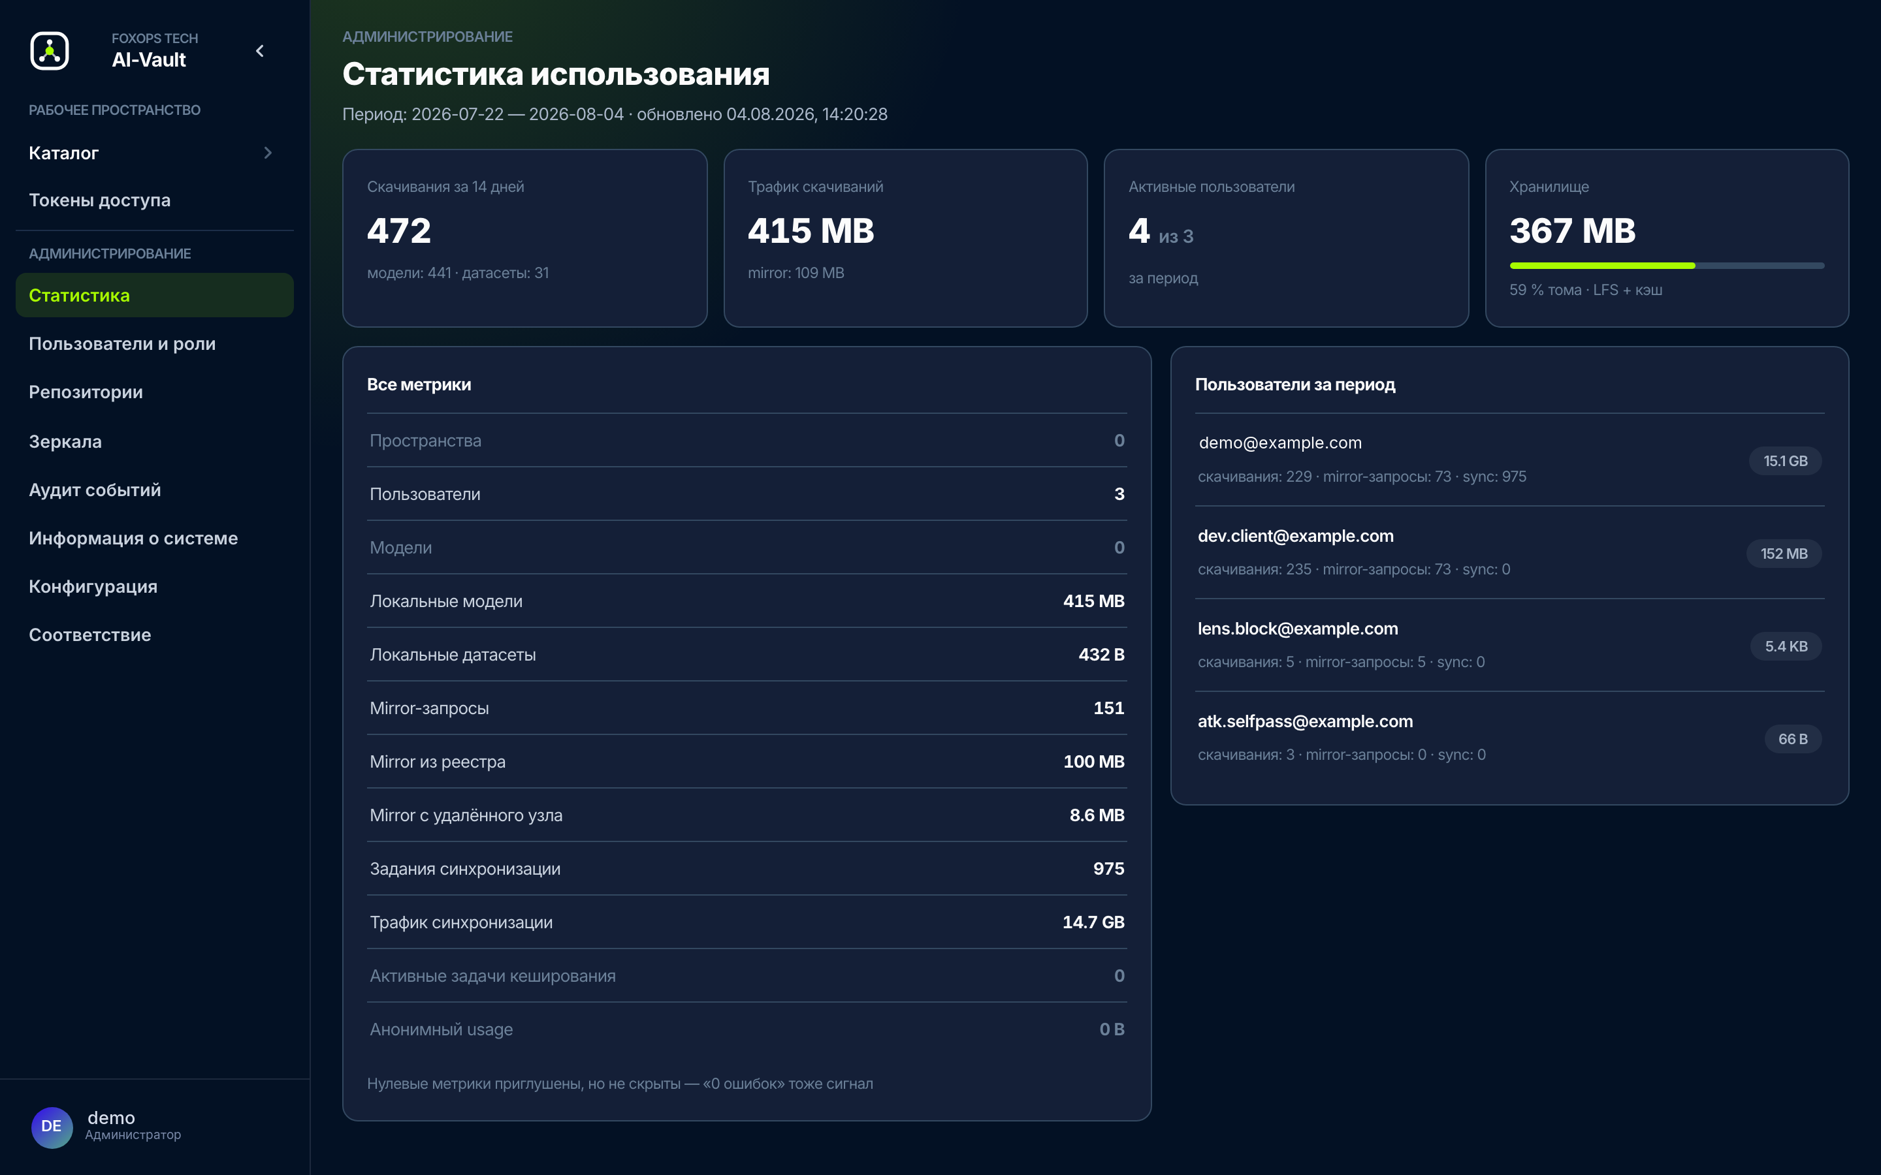This screenshot has width=1881, height=1175.
Task: Click Задания синхронизации row
Action: pyautogui.click(x=746, y=869)
